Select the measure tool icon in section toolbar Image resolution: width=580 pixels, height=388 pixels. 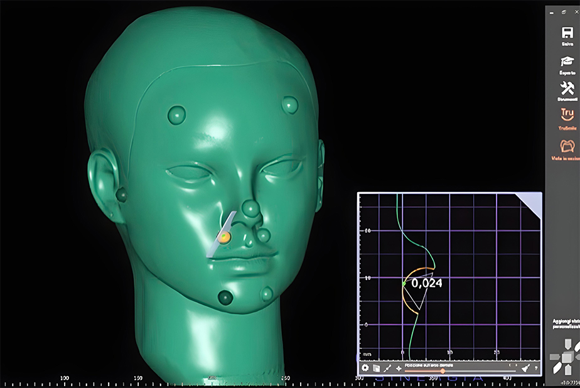point(387,368)
